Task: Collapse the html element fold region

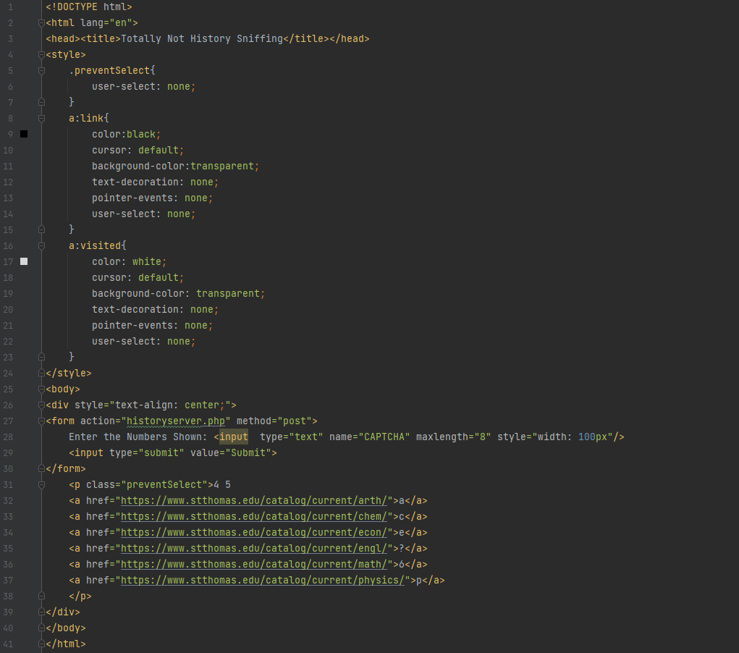Action: [41, 22]
